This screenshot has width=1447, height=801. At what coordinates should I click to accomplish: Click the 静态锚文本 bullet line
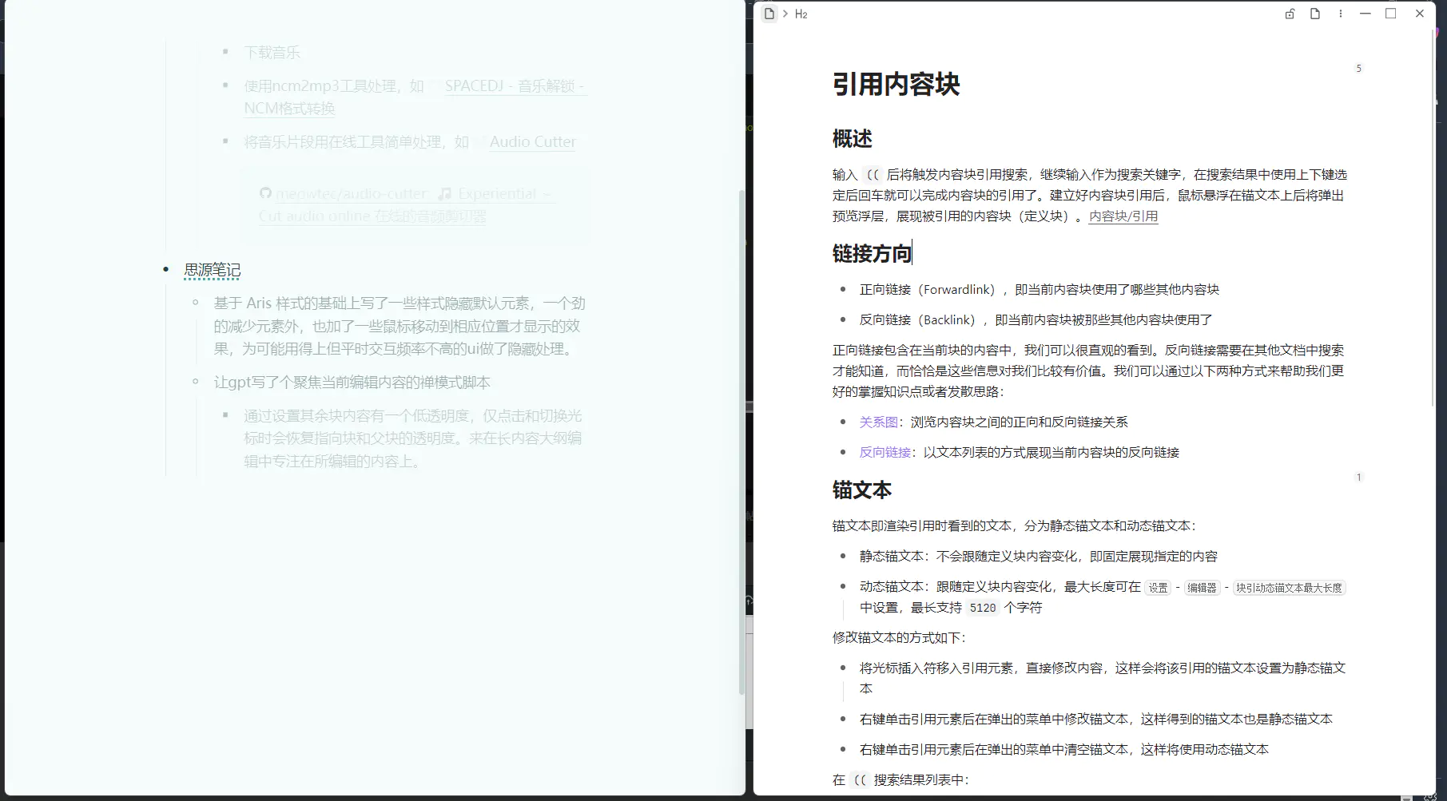(1039, 557)
